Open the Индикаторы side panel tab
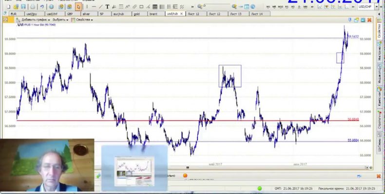Screen dimensions: 385x194 point(380,73)
